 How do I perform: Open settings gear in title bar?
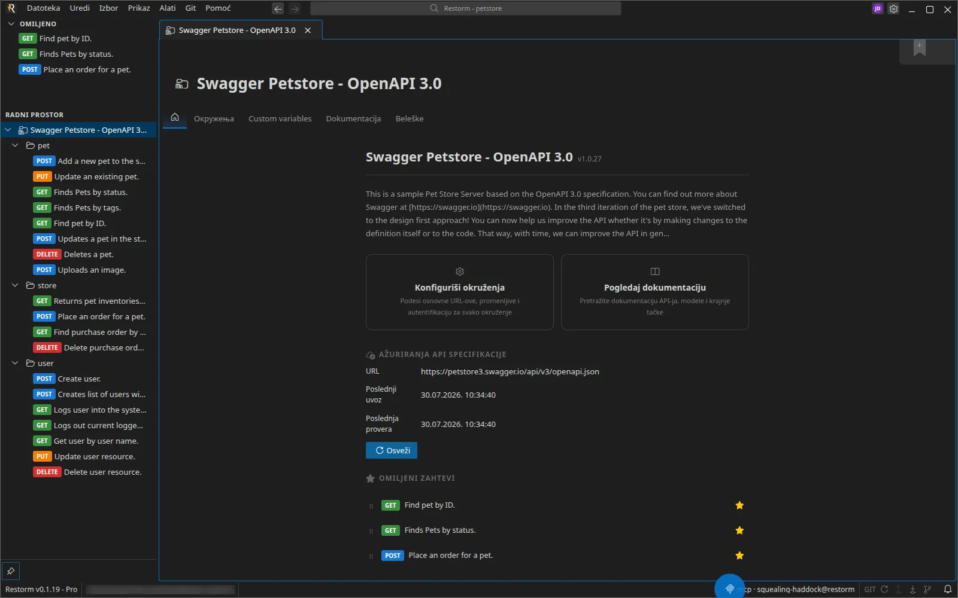(893, 9)
